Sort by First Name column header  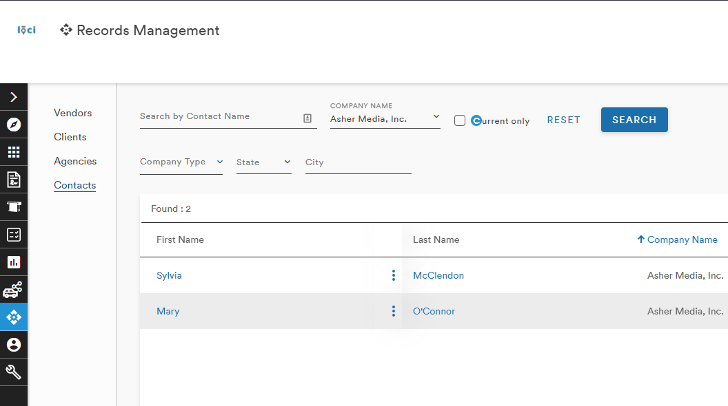coord(180,239)
